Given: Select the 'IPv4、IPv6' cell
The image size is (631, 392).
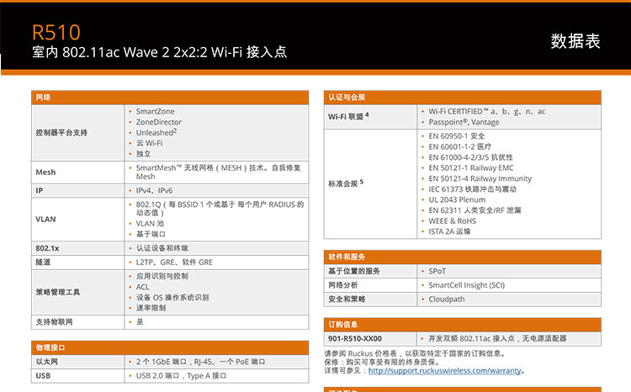Looking at the screenshot, I should tap(154, 190).
